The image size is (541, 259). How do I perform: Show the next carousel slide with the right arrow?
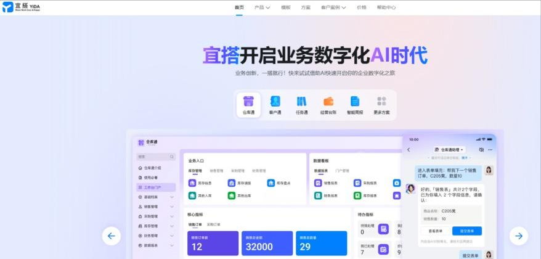coord(519,236)
